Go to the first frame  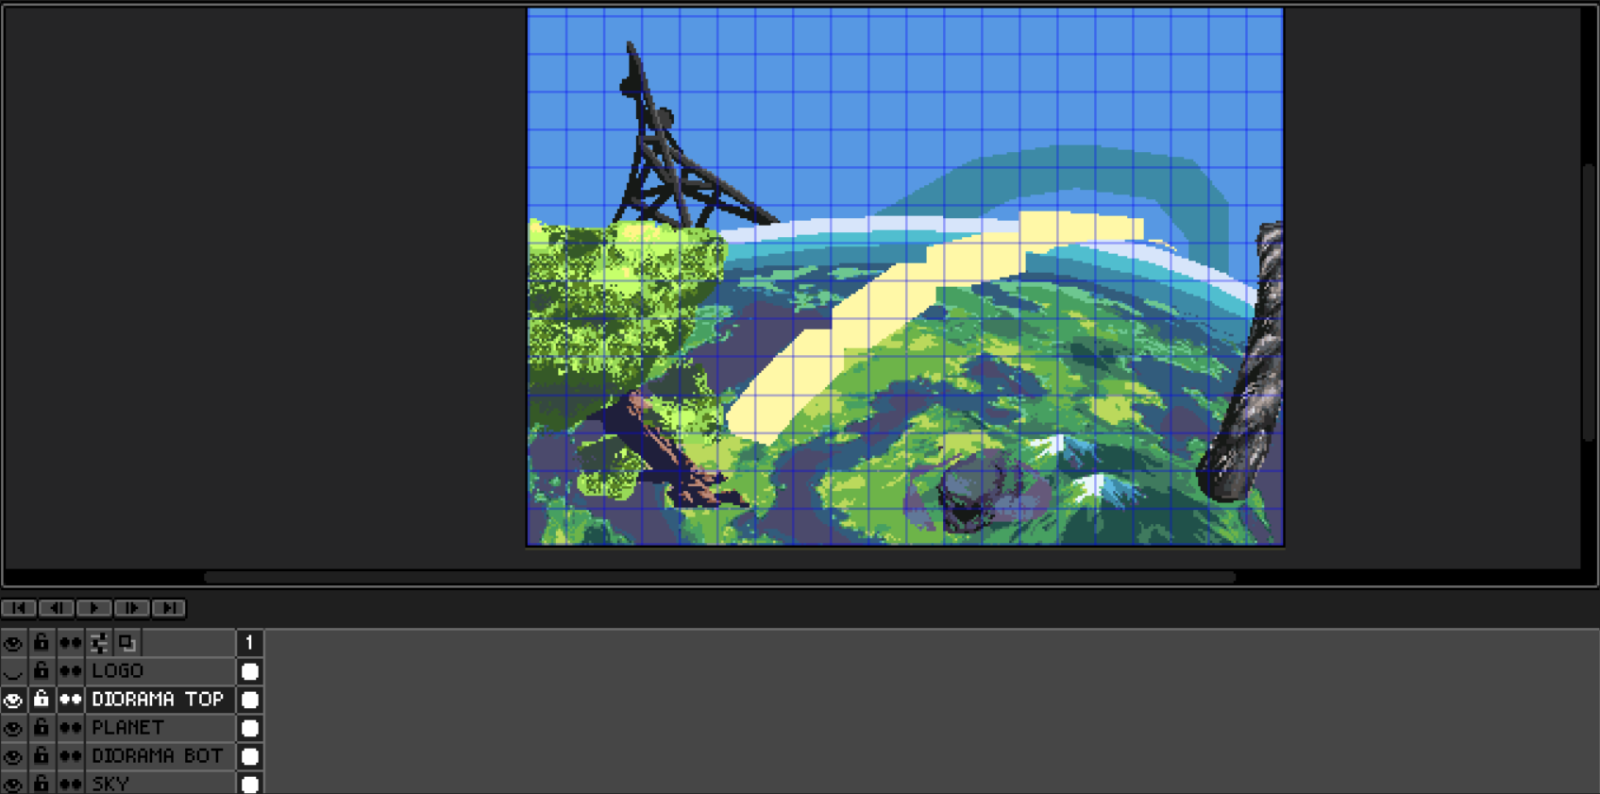click(x=19, y=608)
